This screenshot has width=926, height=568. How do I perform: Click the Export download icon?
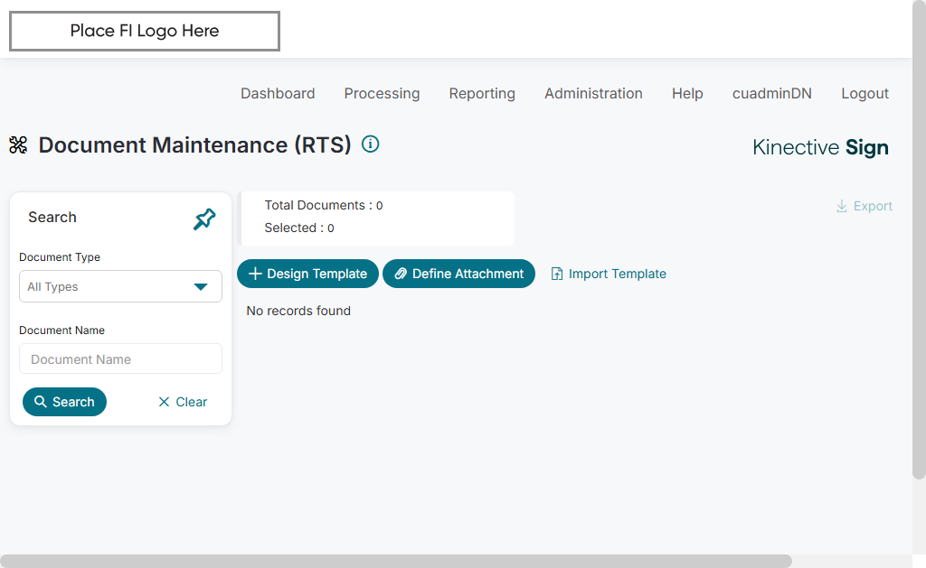coord(842,206)
